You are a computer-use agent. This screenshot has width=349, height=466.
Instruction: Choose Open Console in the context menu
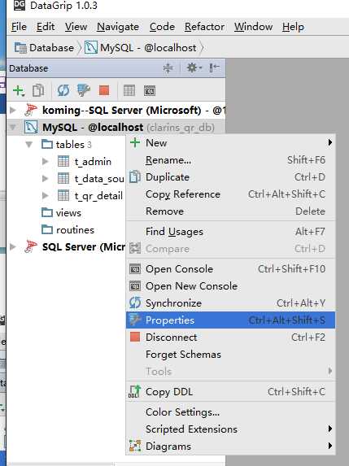pos(230,268)
